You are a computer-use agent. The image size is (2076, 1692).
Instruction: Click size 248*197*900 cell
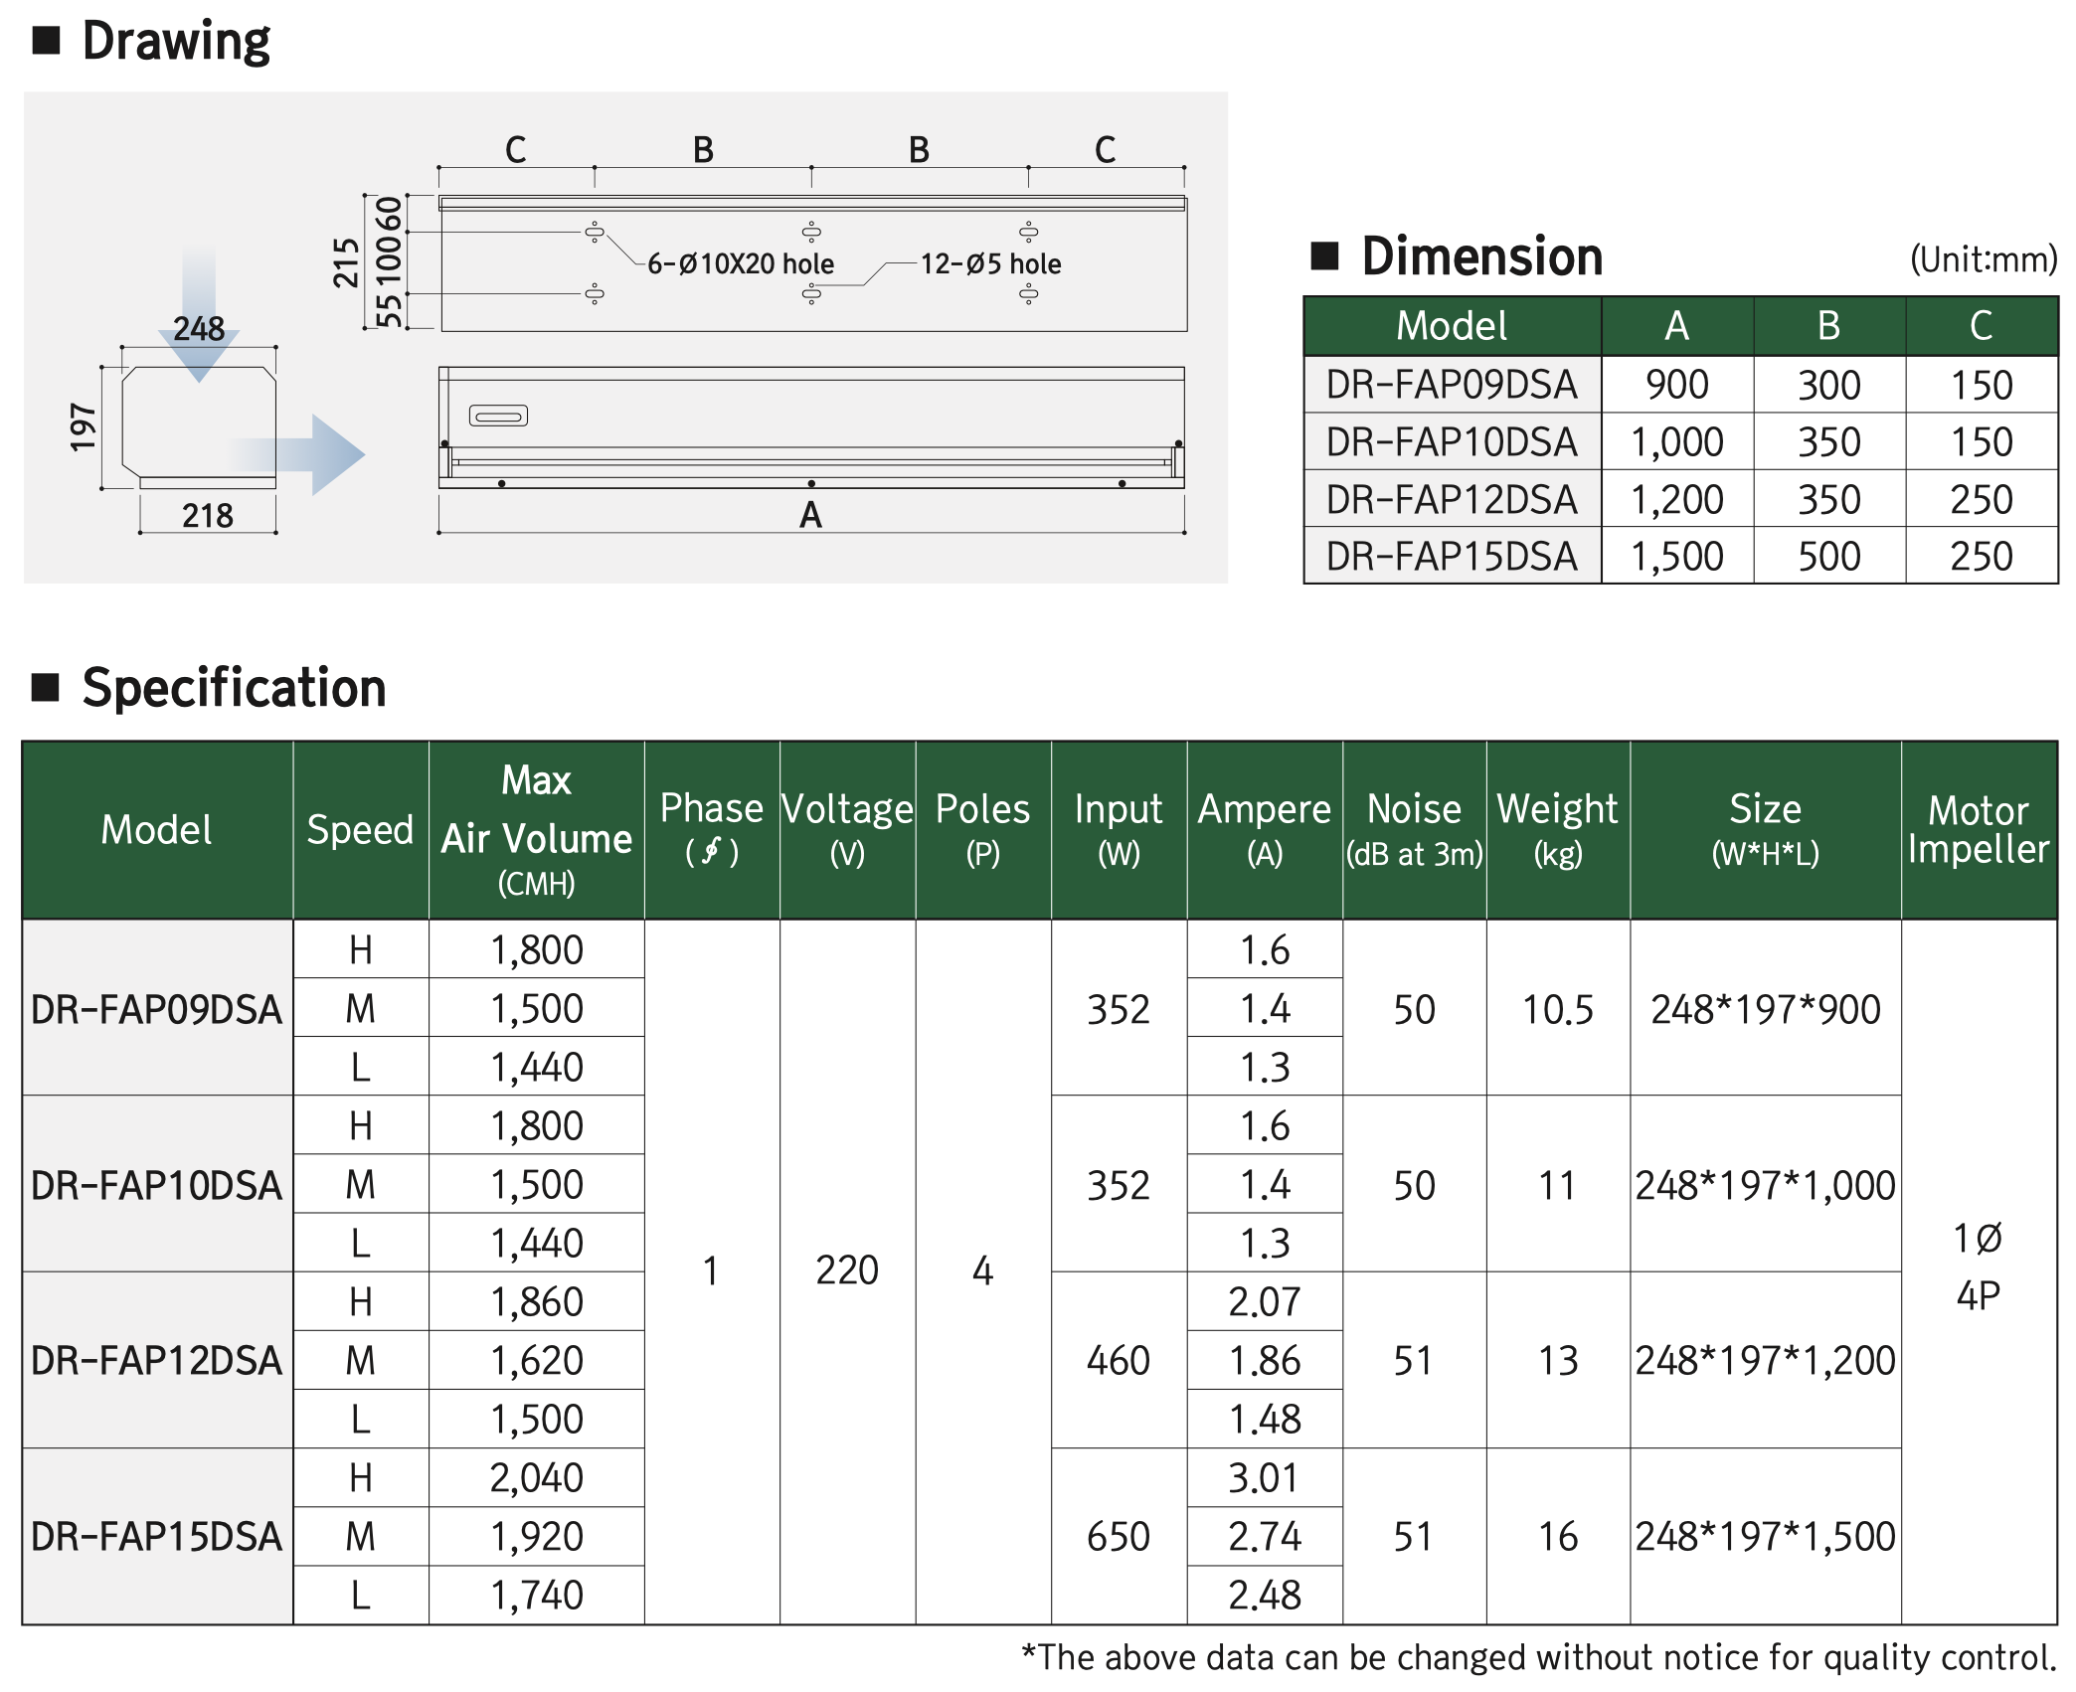[x=1765, y=1009]
